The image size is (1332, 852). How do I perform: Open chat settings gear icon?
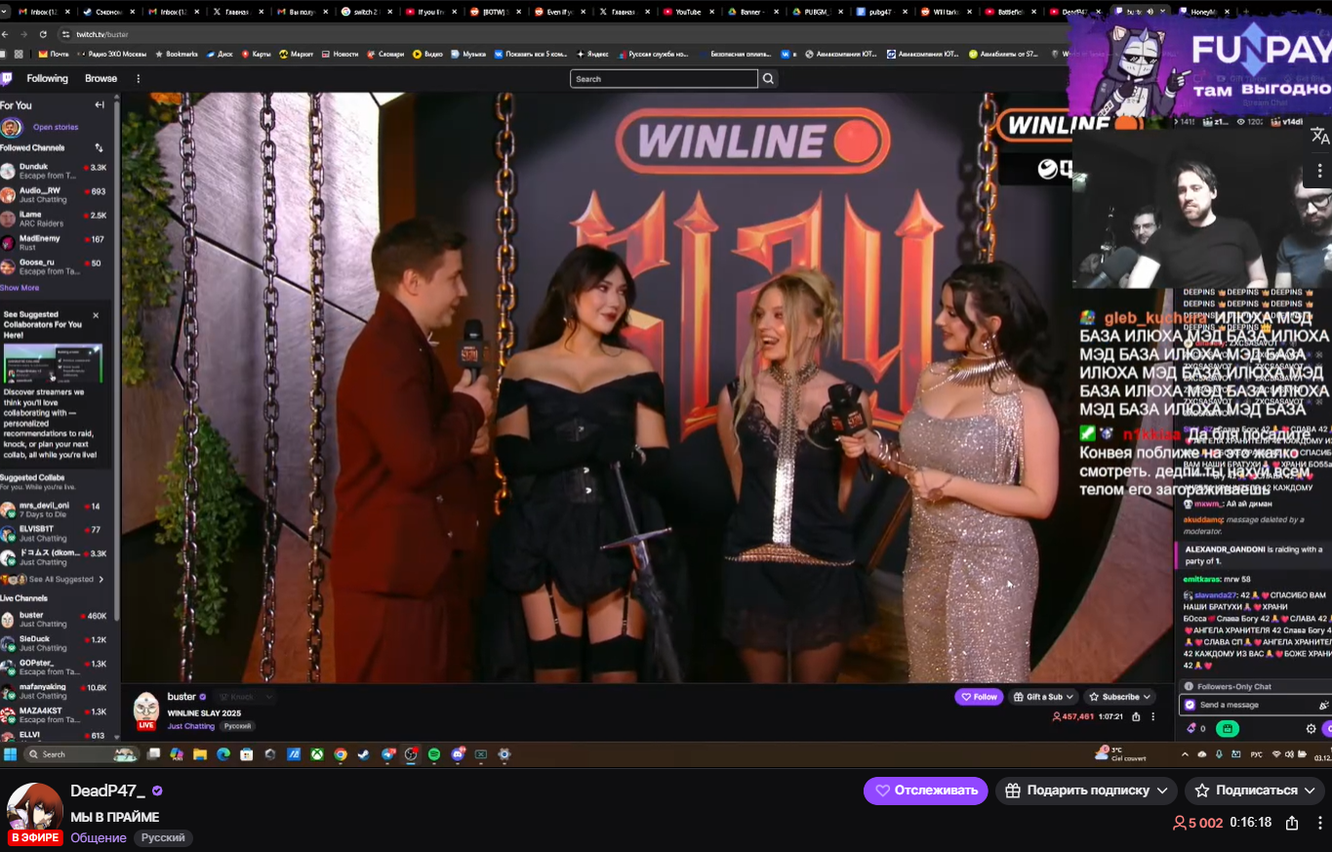tap(1311, 728)
